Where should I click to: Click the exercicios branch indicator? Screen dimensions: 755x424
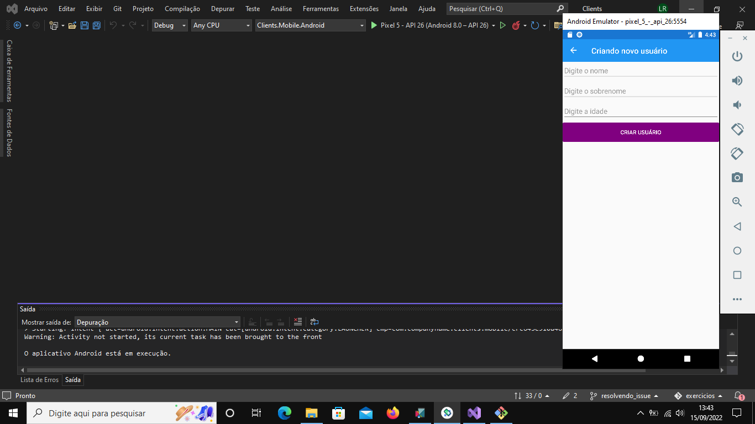click(698, 396)
